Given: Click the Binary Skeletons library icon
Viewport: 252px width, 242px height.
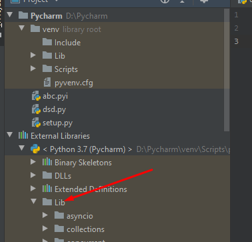Looking at the screenshot, I should (x=47, y=162).
